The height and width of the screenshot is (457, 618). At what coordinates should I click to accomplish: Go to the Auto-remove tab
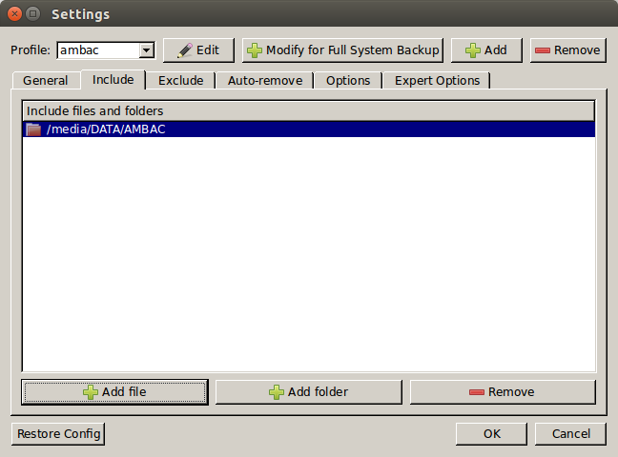click(x=265, y=81)
